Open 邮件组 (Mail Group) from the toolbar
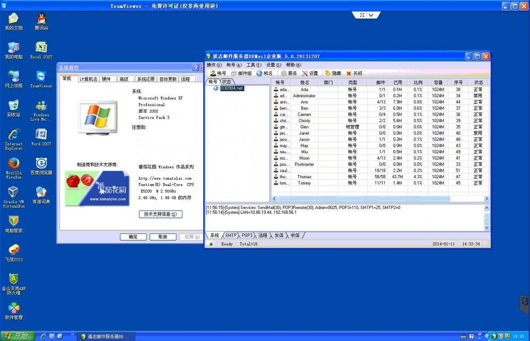This screenshot has height=341, width=530. tap(241, 73)
